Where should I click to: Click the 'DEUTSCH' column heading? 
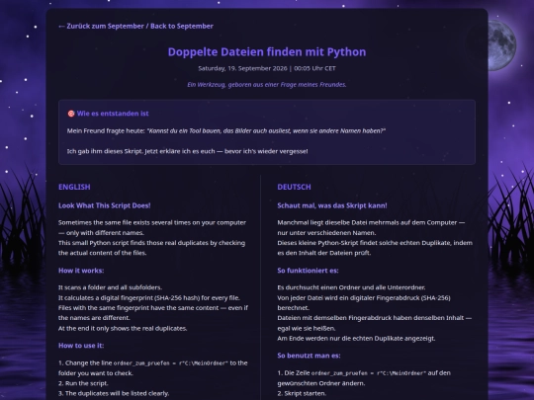pyautogui.click(x=294, y=187)
